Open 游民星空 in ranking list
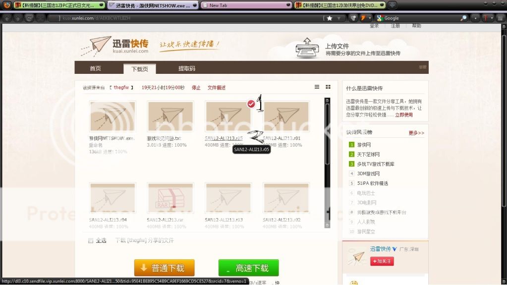This screenshot has height=285, width=507. coord(366,231)
